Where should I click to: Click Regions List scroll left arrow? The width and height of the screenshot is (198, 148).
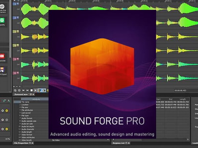coord(114,139)
